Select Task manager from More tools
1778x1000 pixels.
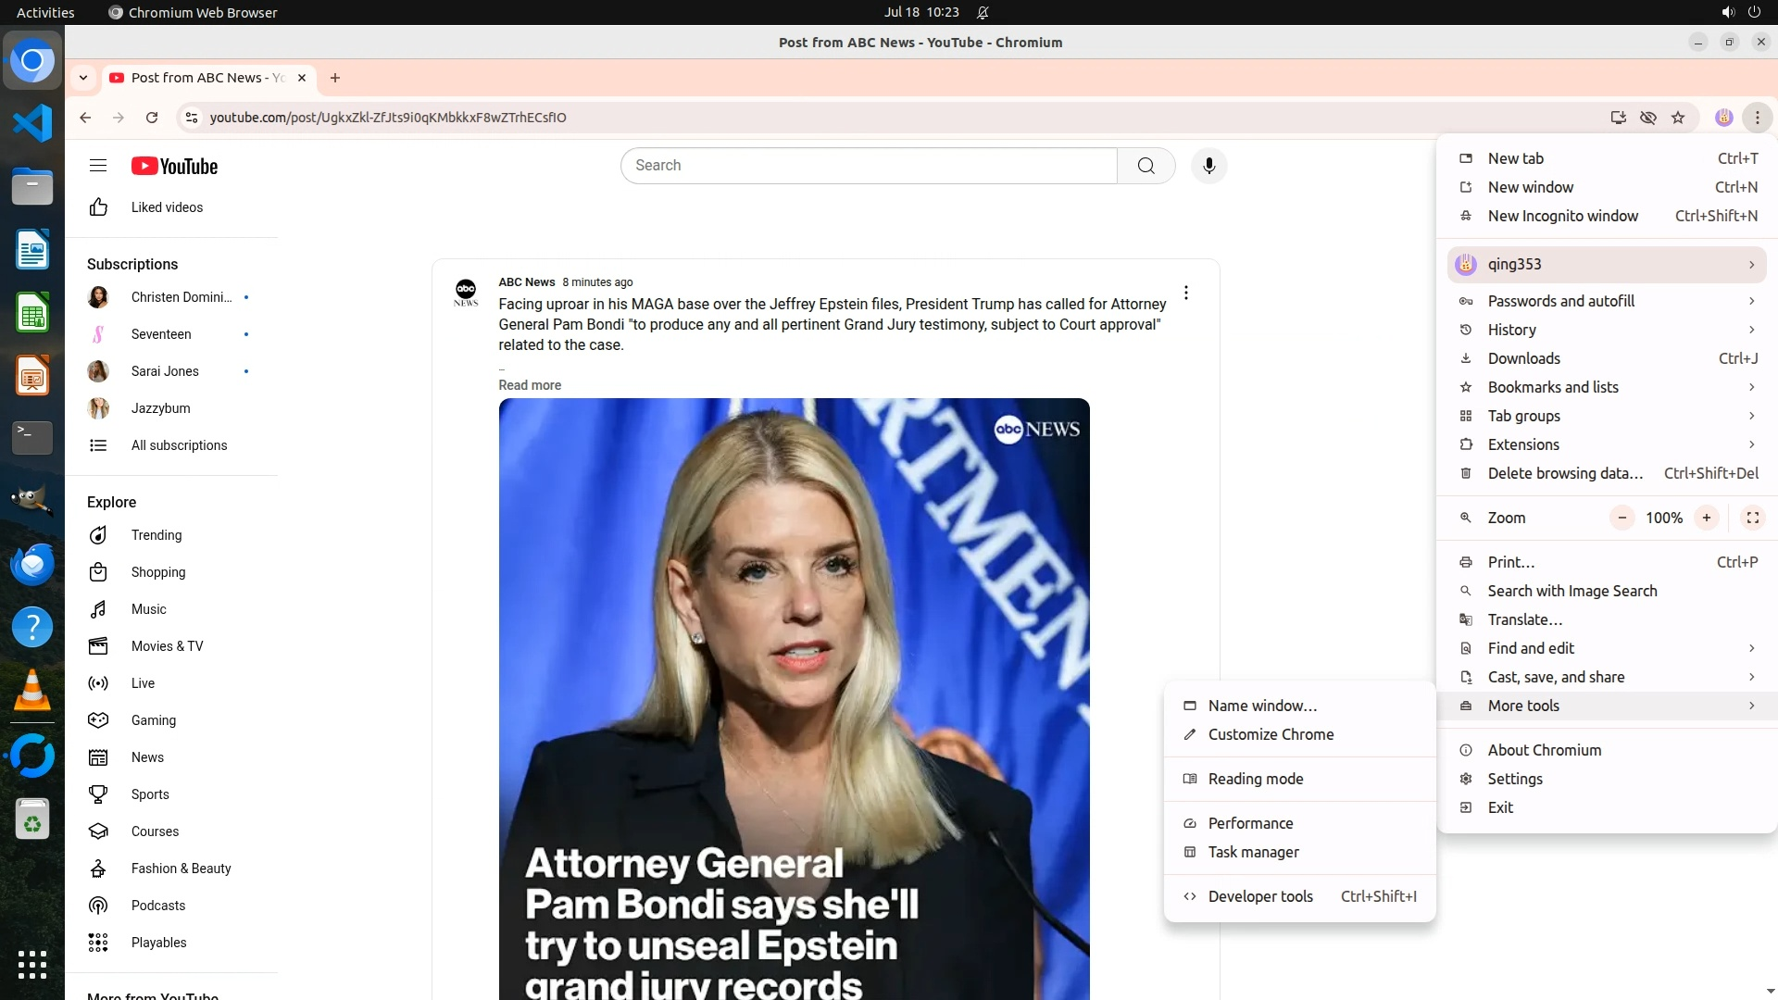pos(1253,852)
